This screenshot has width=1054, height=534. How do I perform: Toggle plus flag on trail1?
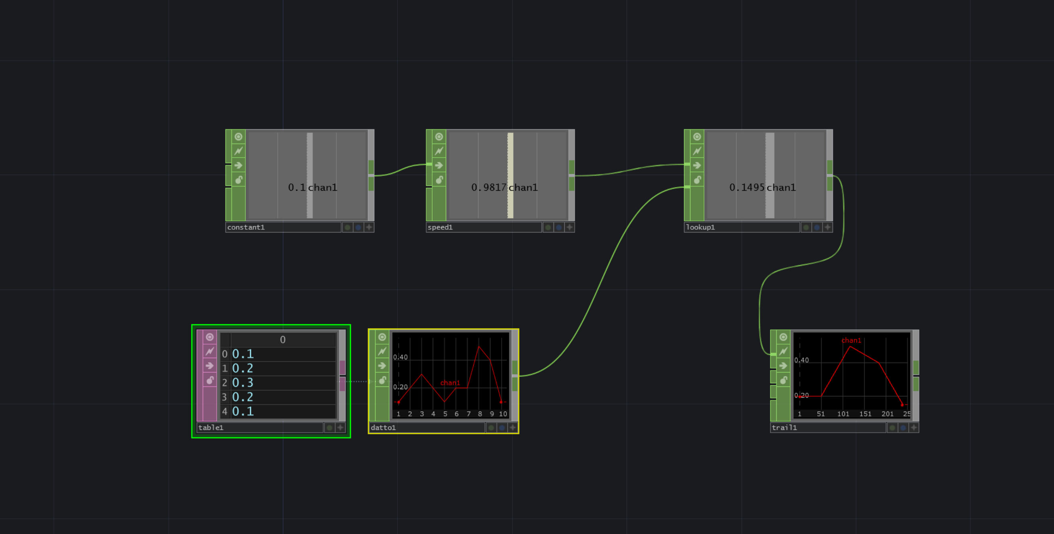click(x=913, y=428)
